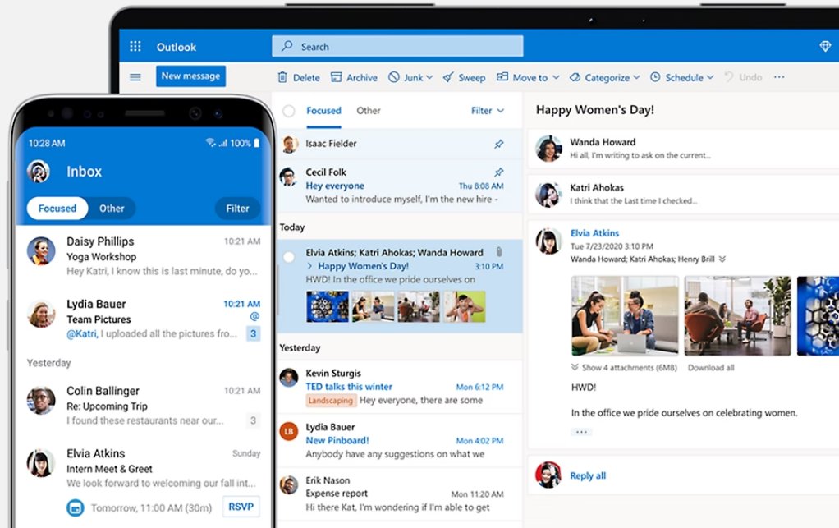Image resolution: width=839 pixels, height=528 pixels.
Task: Click the New message button
Action: pos(190,75)
